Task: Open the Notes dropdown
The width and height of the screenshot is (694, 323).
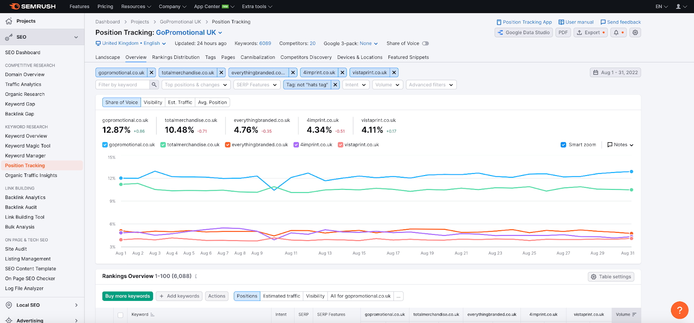Action: (620, 145)
